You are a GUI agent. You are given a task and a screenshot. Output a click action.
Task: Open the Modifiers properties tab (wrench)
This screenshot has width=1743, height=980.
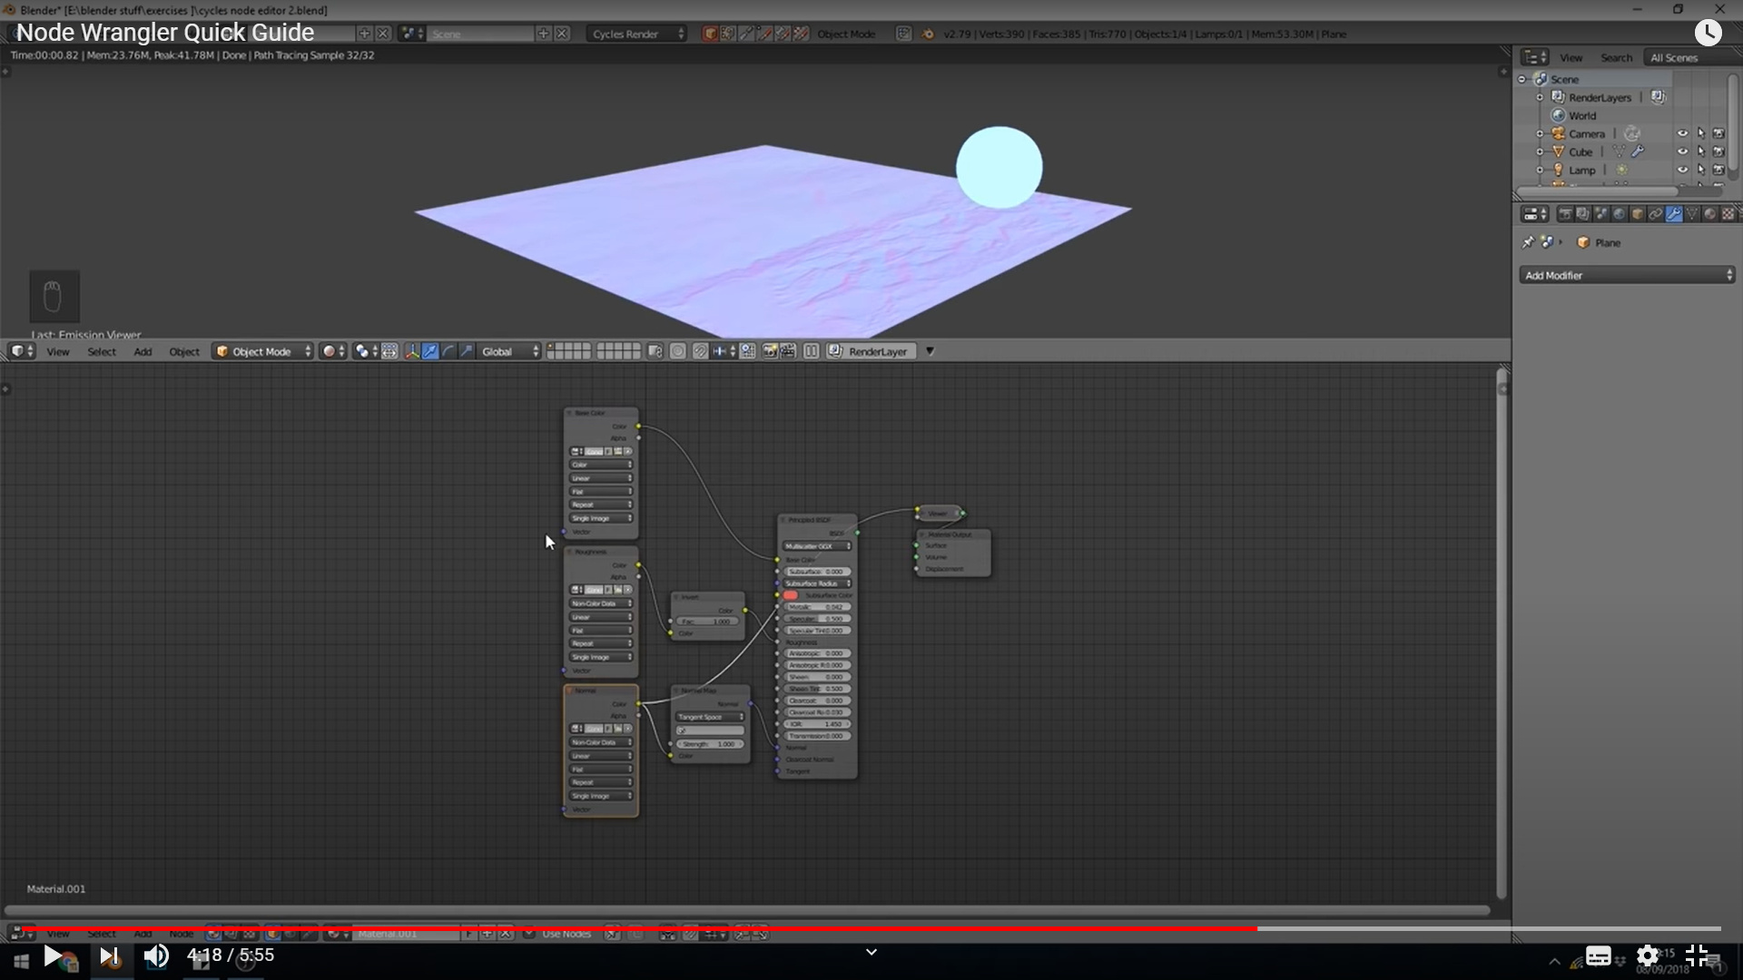tap(1674, 214)
